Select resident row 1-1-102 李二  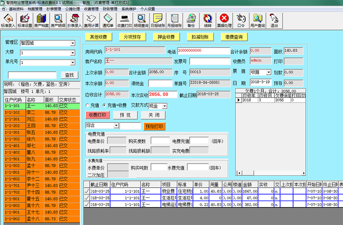pos(42,112)
